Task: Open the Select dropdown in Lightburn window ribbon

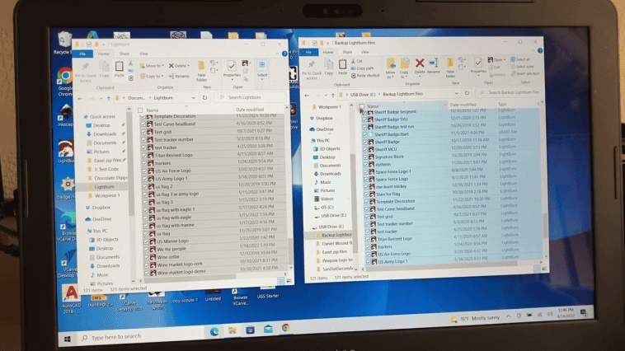Action: coord(262,71)
